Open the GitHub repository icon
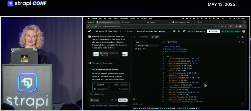The width and height of the screenshot is (251, 111). pyautogui.click(x=184, y=31)
